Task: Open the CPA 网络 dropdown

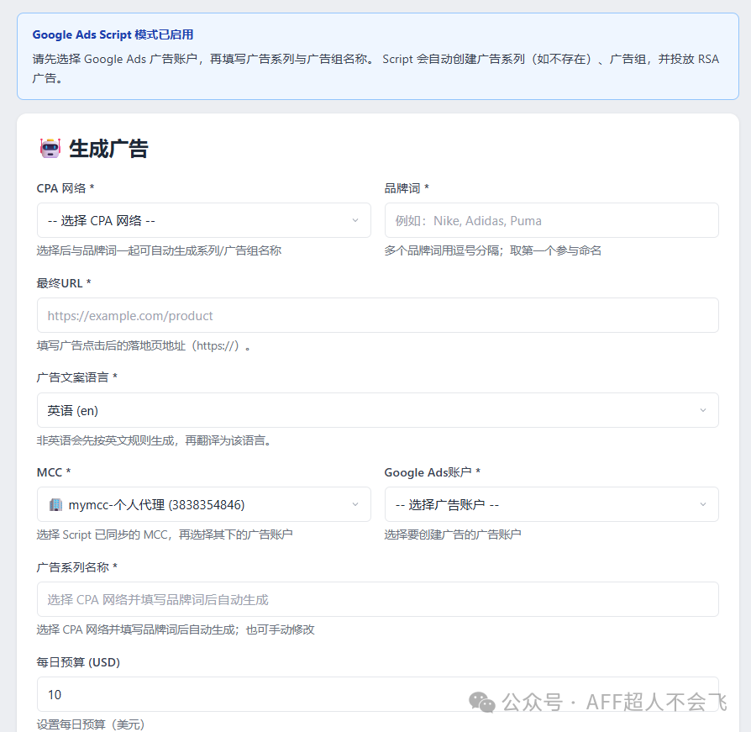Action: click(204, 220)
